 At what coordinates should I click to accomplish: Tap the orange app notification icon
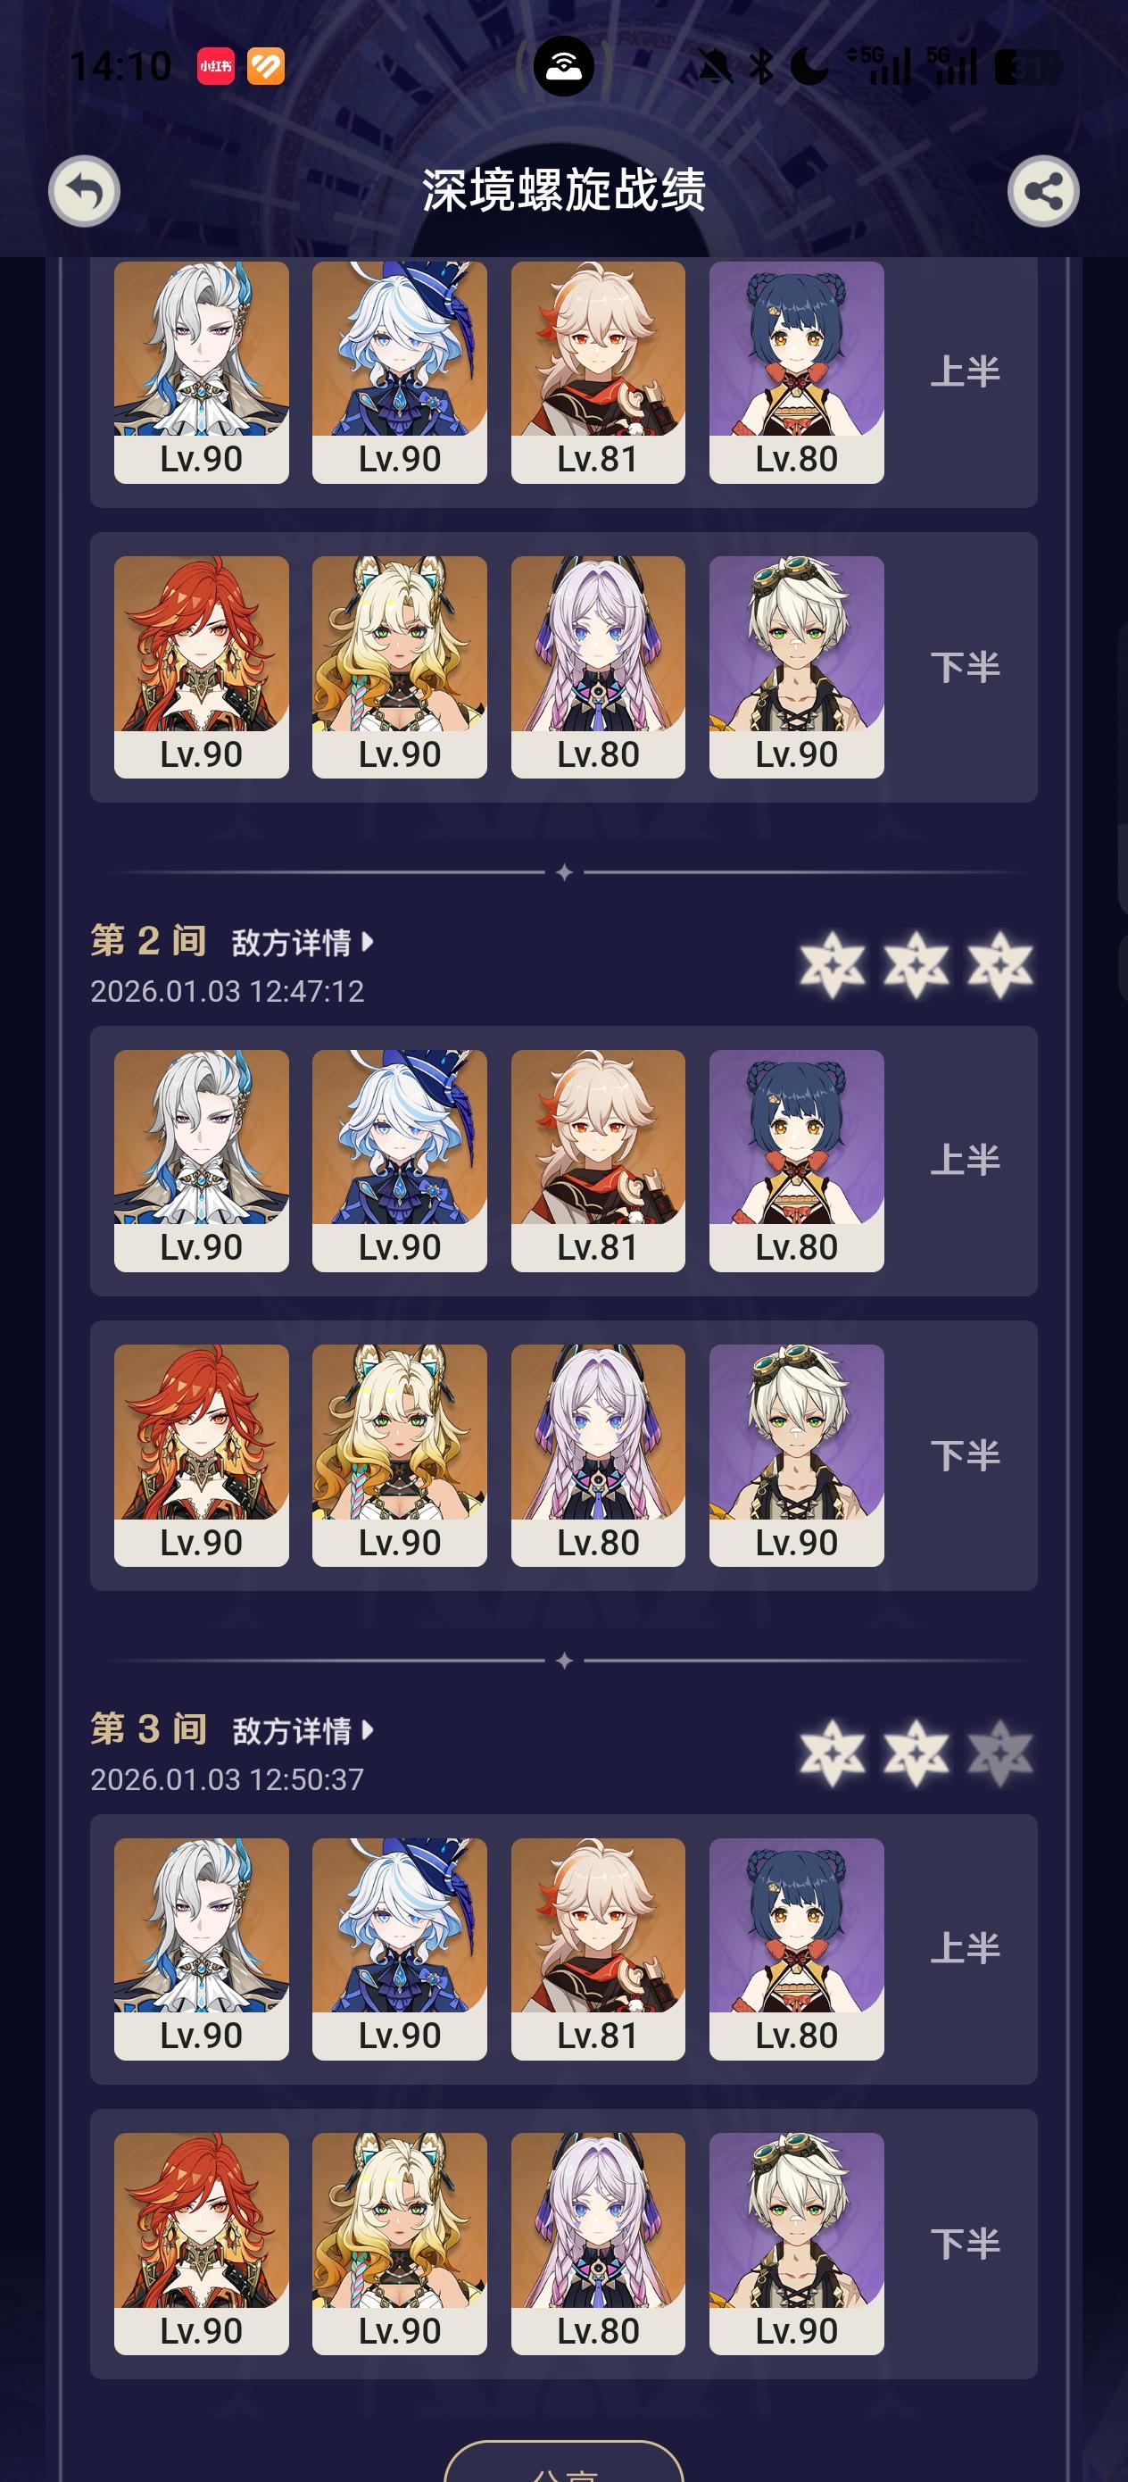pyautogui.click(x=266, y=66)
